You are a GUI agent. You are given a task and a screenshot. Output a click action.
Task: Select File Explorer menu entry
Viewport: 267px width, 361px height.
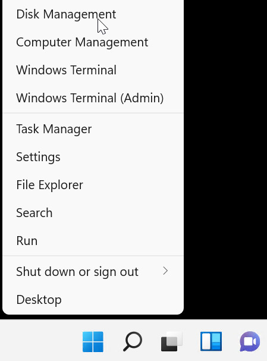(x=93, y=184)
